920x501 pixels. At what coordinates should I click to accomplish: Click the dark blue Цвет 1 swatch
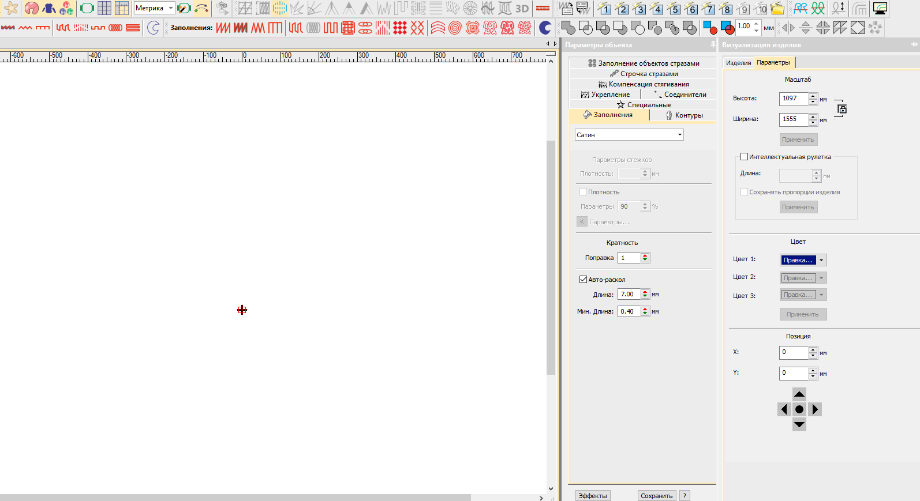coord(798,260)
